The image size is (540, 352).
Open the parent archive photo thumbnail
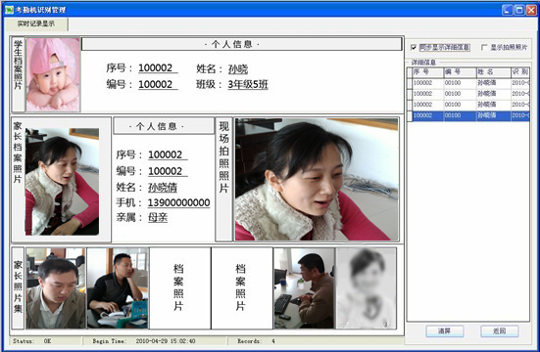tap(62, 182)
